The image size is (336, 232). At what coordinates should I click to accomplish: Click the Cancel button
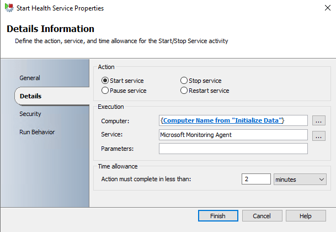[x=262, y=216]
